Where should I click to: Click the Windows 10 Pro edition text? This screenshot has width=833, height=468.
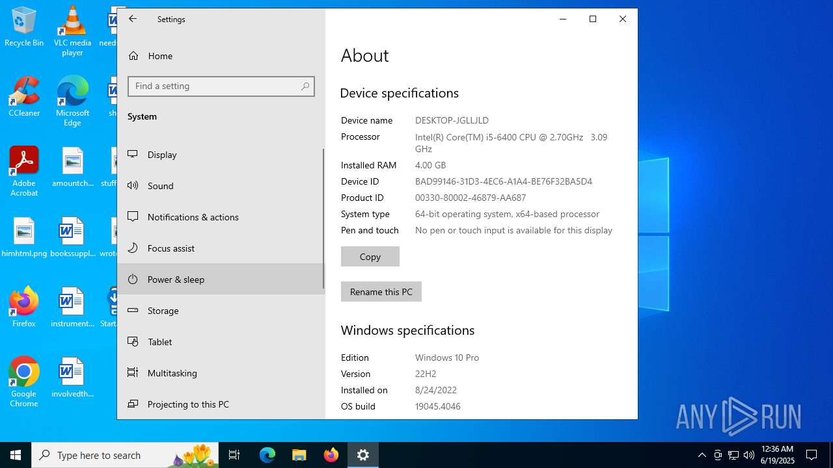(x=447, y=357)
